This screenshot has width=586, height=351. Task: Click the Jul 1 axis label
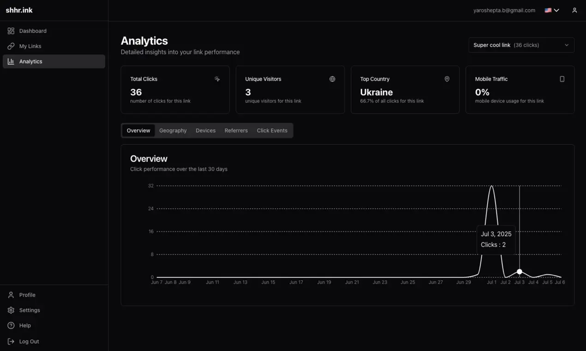[492, 282]
